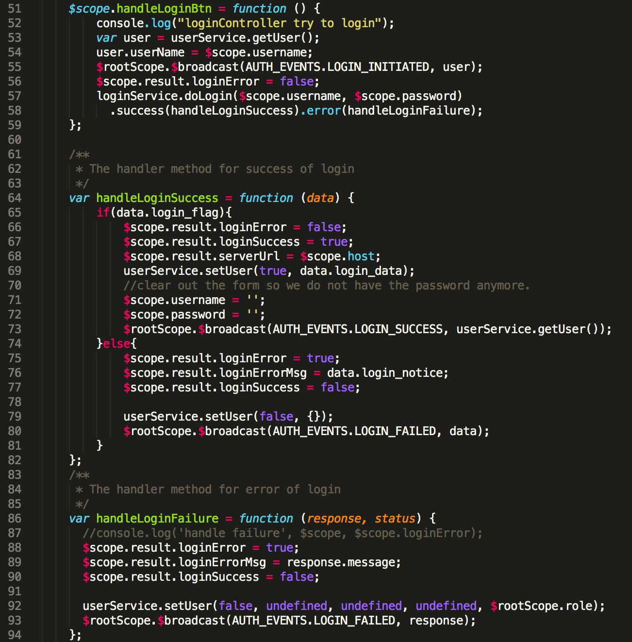Click the "host" property on line 68
632x642 pixels.
coord(361,256)
